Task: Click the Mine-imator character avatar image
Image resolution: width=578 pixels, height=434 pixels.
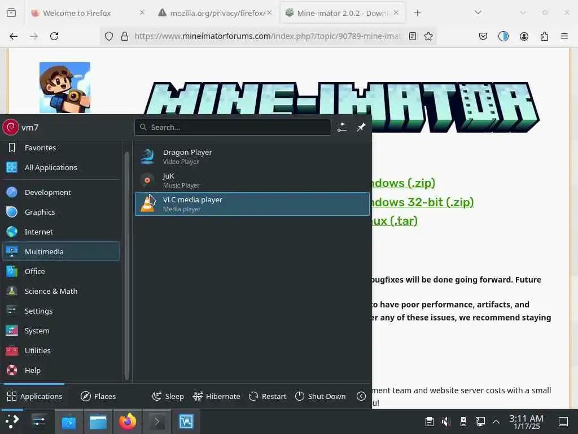Action: [65, 88]
